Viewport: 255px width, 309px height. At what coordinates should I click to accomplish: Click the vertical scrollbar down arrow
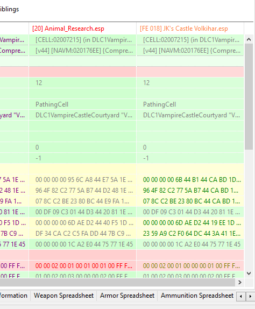tap(249, 273)
